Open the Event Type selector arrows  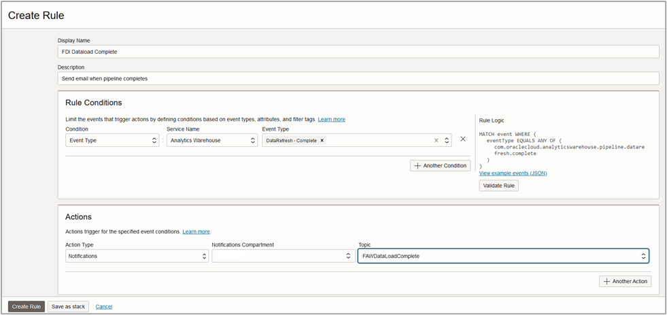tap(447, 141)
